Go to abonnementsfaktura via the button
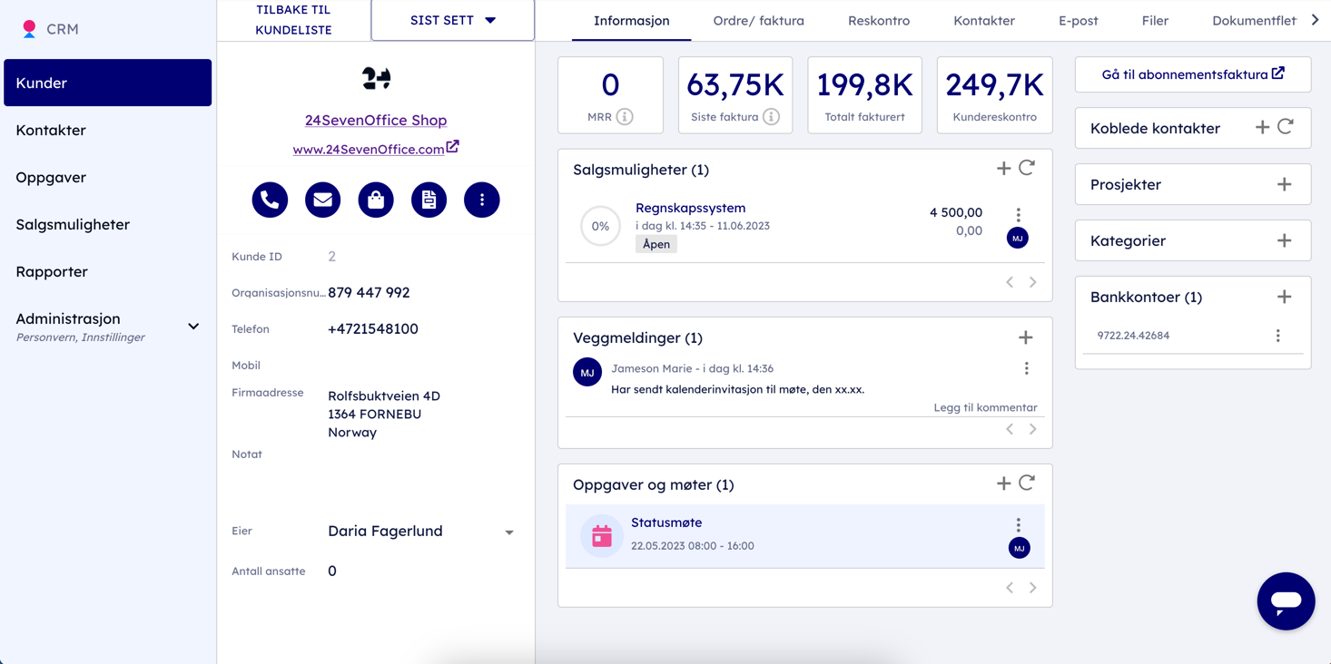Screen dimensions: 1331x664 pos(1192,74)
